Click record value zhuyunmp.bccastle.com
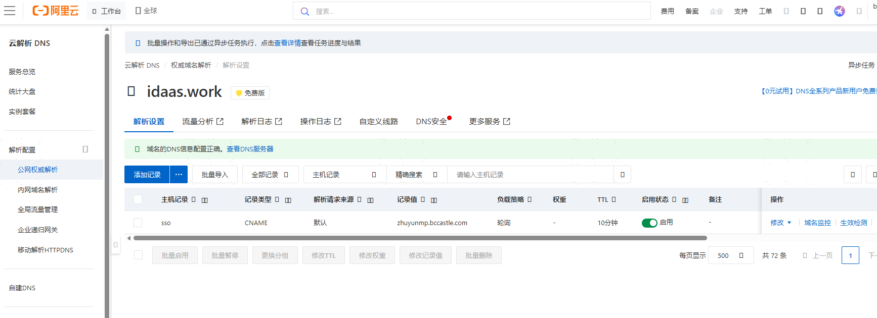Screen dimensions: 877x318 [x=432, y=223]
